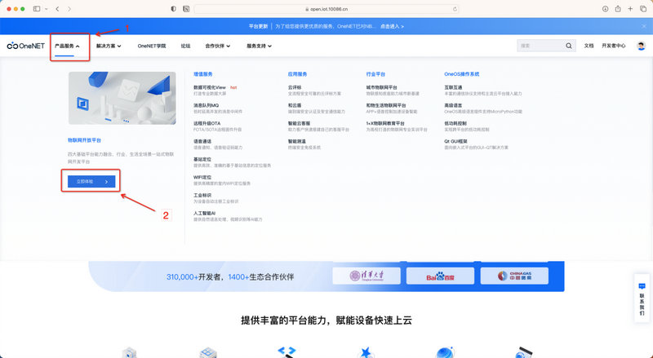The image size is (653, 358).
Task: Go to 开发者中心
Action: [x=614, y=46]
